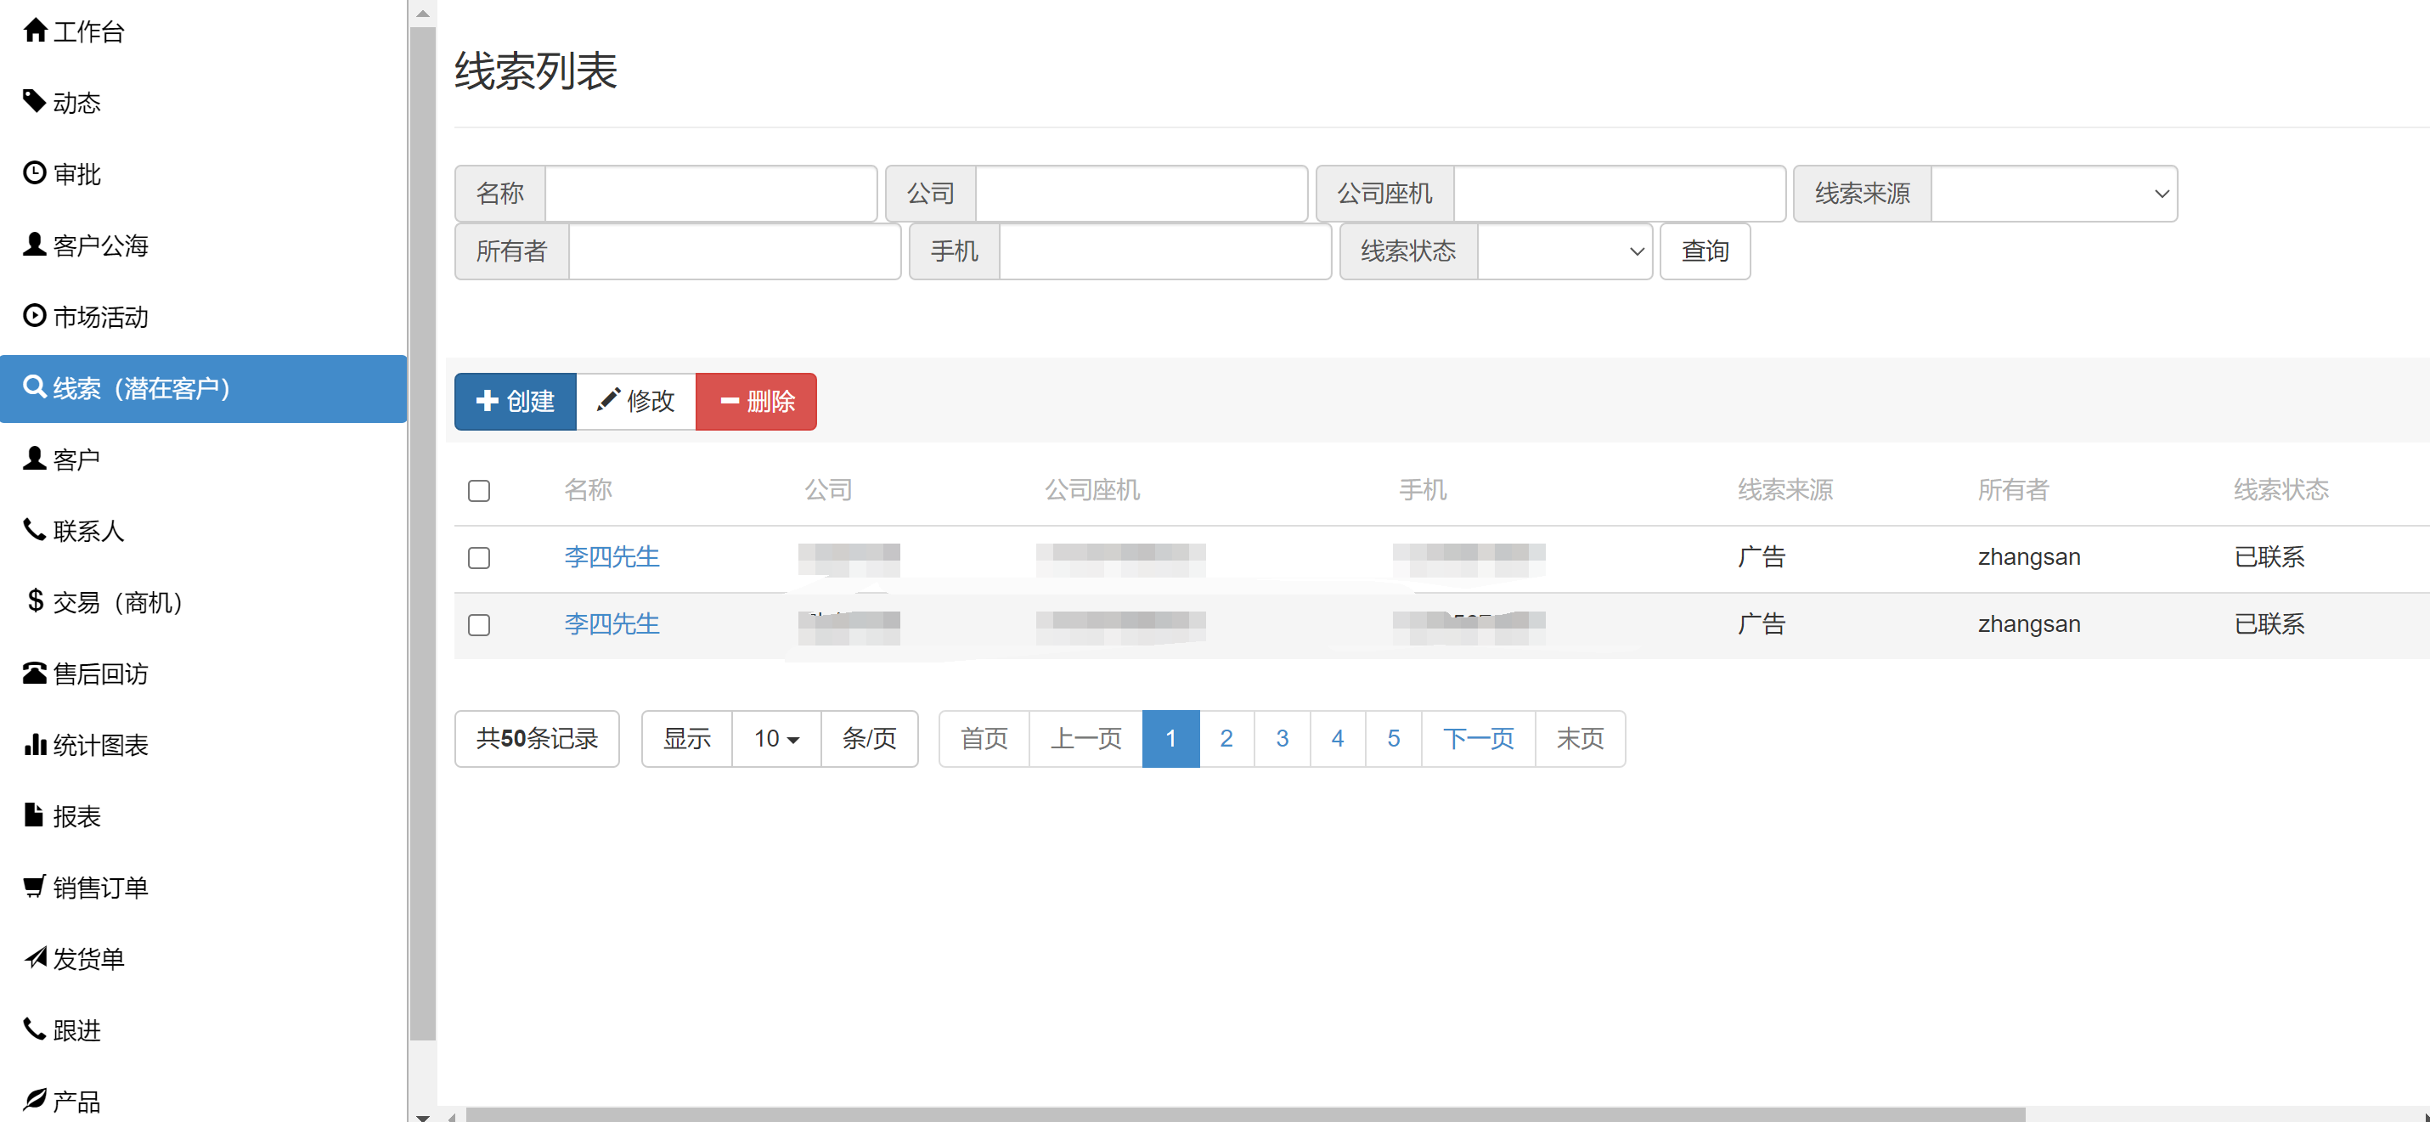Click 下一页 next page button

click(1478, 739)
